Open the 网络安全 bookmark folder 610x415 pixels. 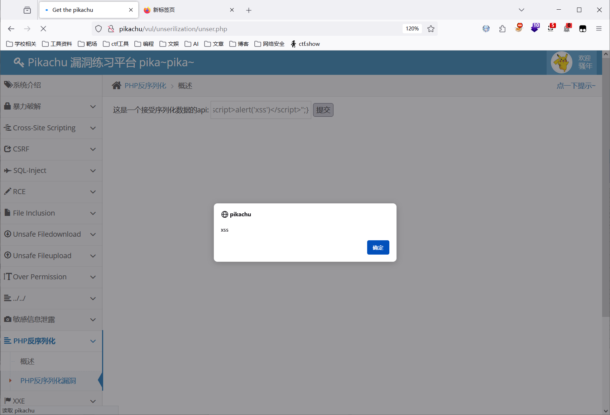click(270, 44)
